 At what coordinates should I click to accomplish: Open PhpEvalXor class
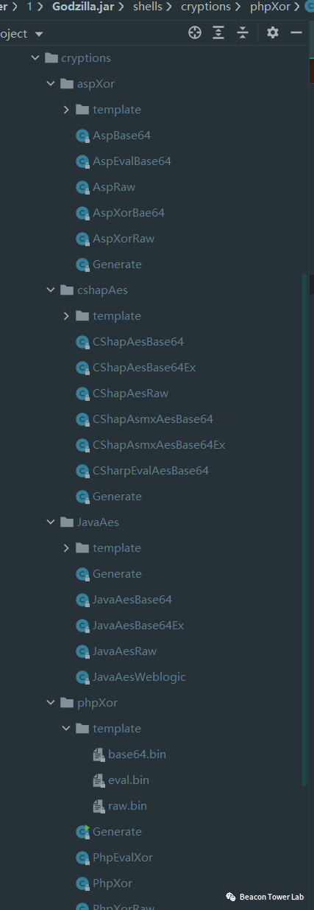[123, 858]
